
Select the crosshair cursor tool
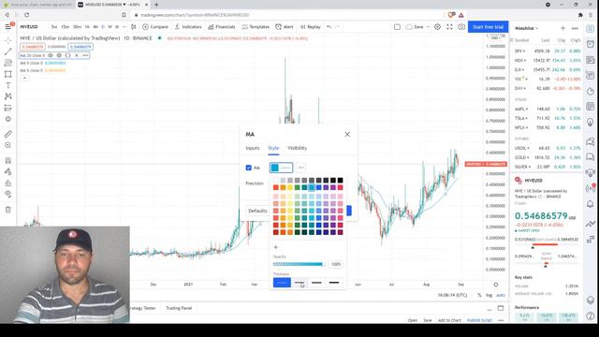coord(8,40)
